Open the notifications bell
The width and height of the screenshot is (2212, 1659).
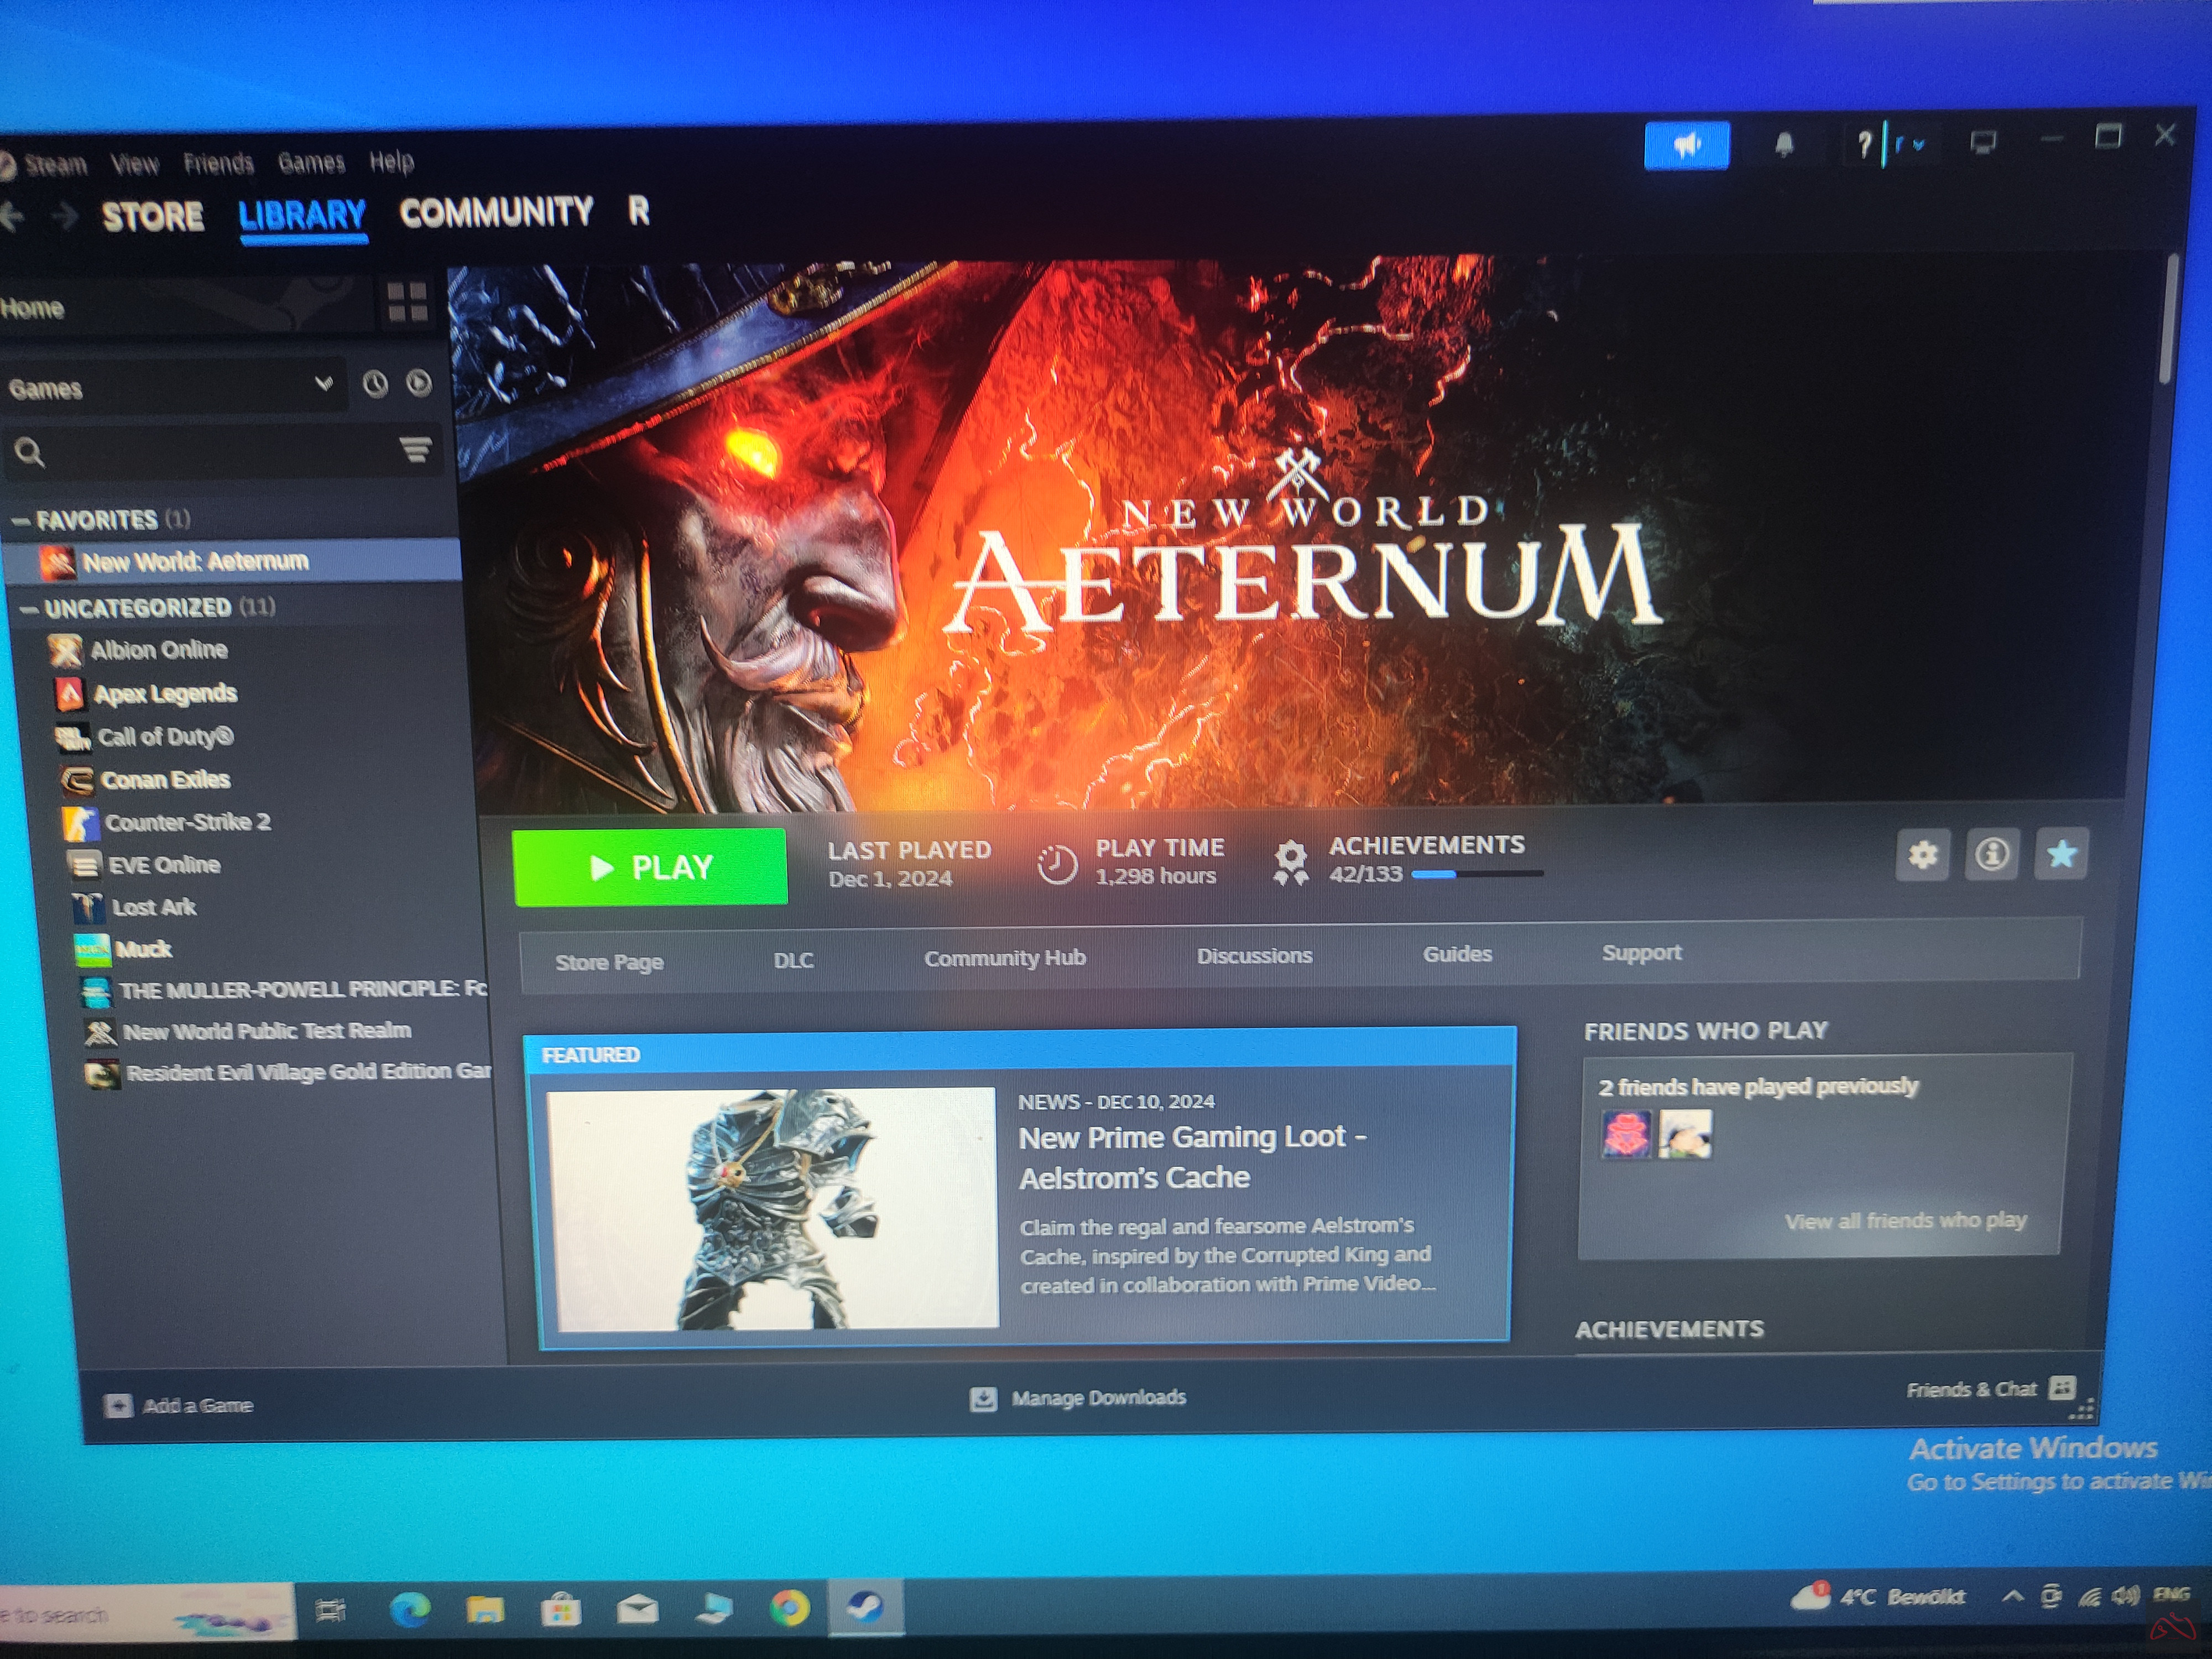[1784, 145]
